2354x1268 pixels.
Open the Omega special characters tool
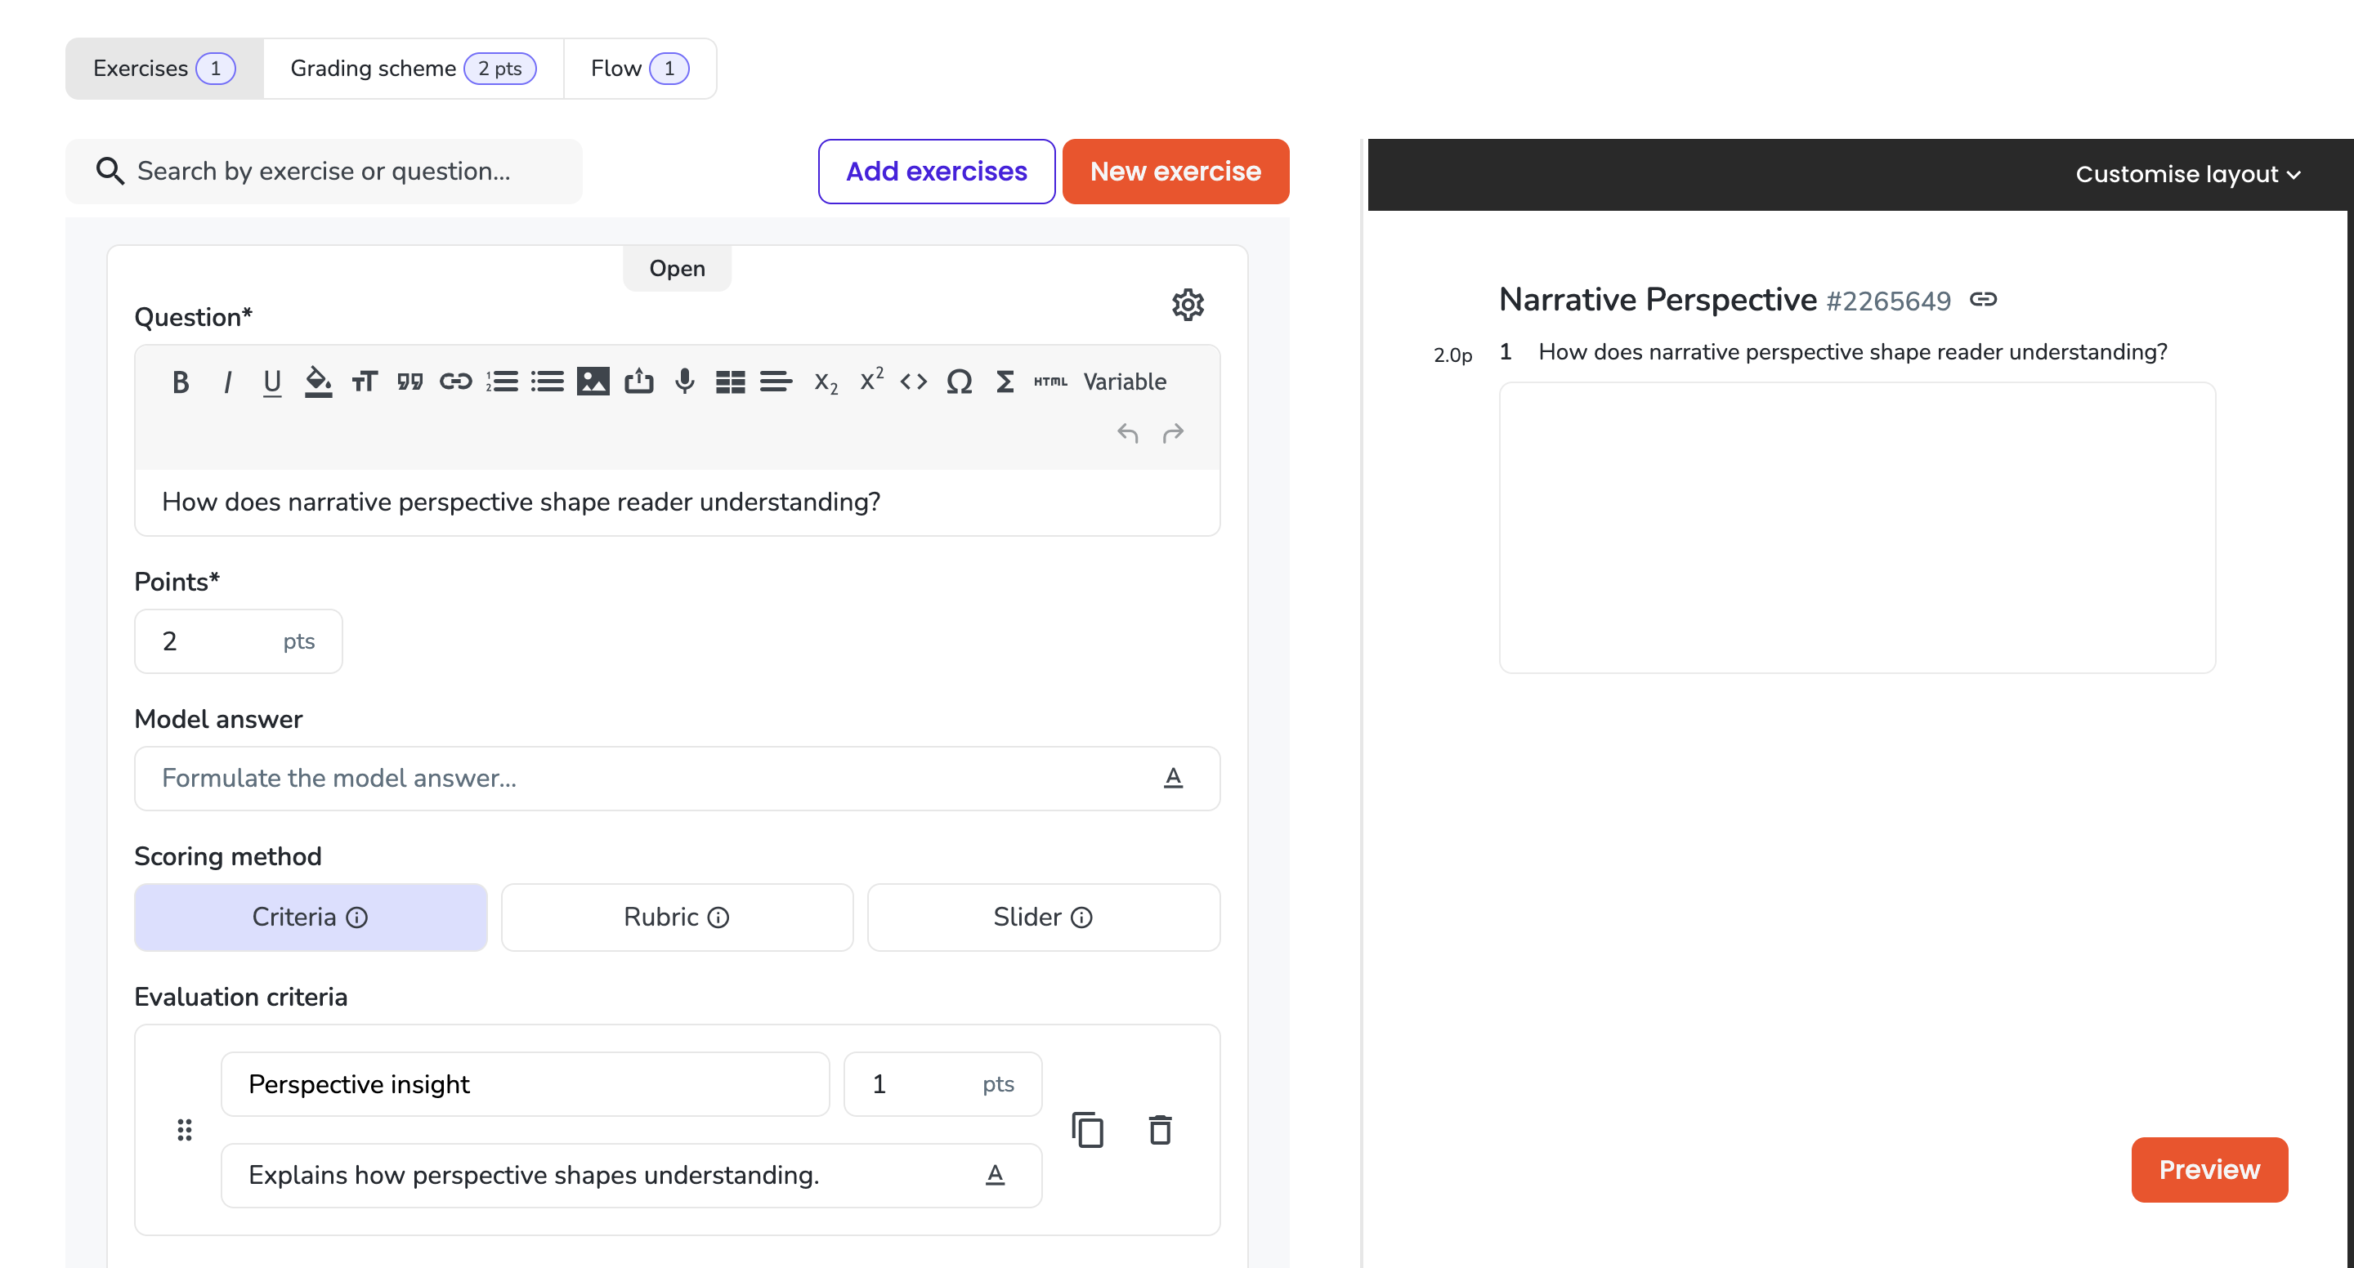pos(959,381)
